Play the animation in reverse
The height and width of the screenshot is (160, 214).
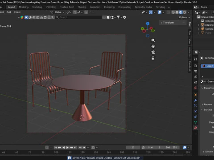pyautogui.click(x=64, y=148)
